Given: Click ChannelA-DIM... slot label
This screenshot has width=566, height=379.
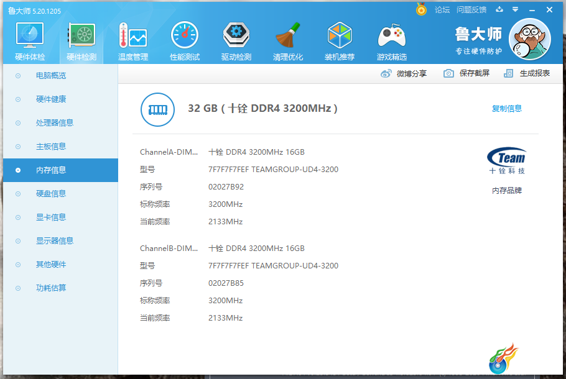Looking at the screenshot, I should click(x=169, y=152).
